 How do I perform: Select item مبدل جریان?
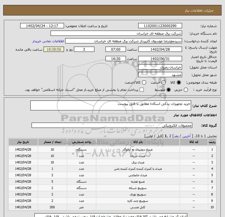(x=138, y=156)
